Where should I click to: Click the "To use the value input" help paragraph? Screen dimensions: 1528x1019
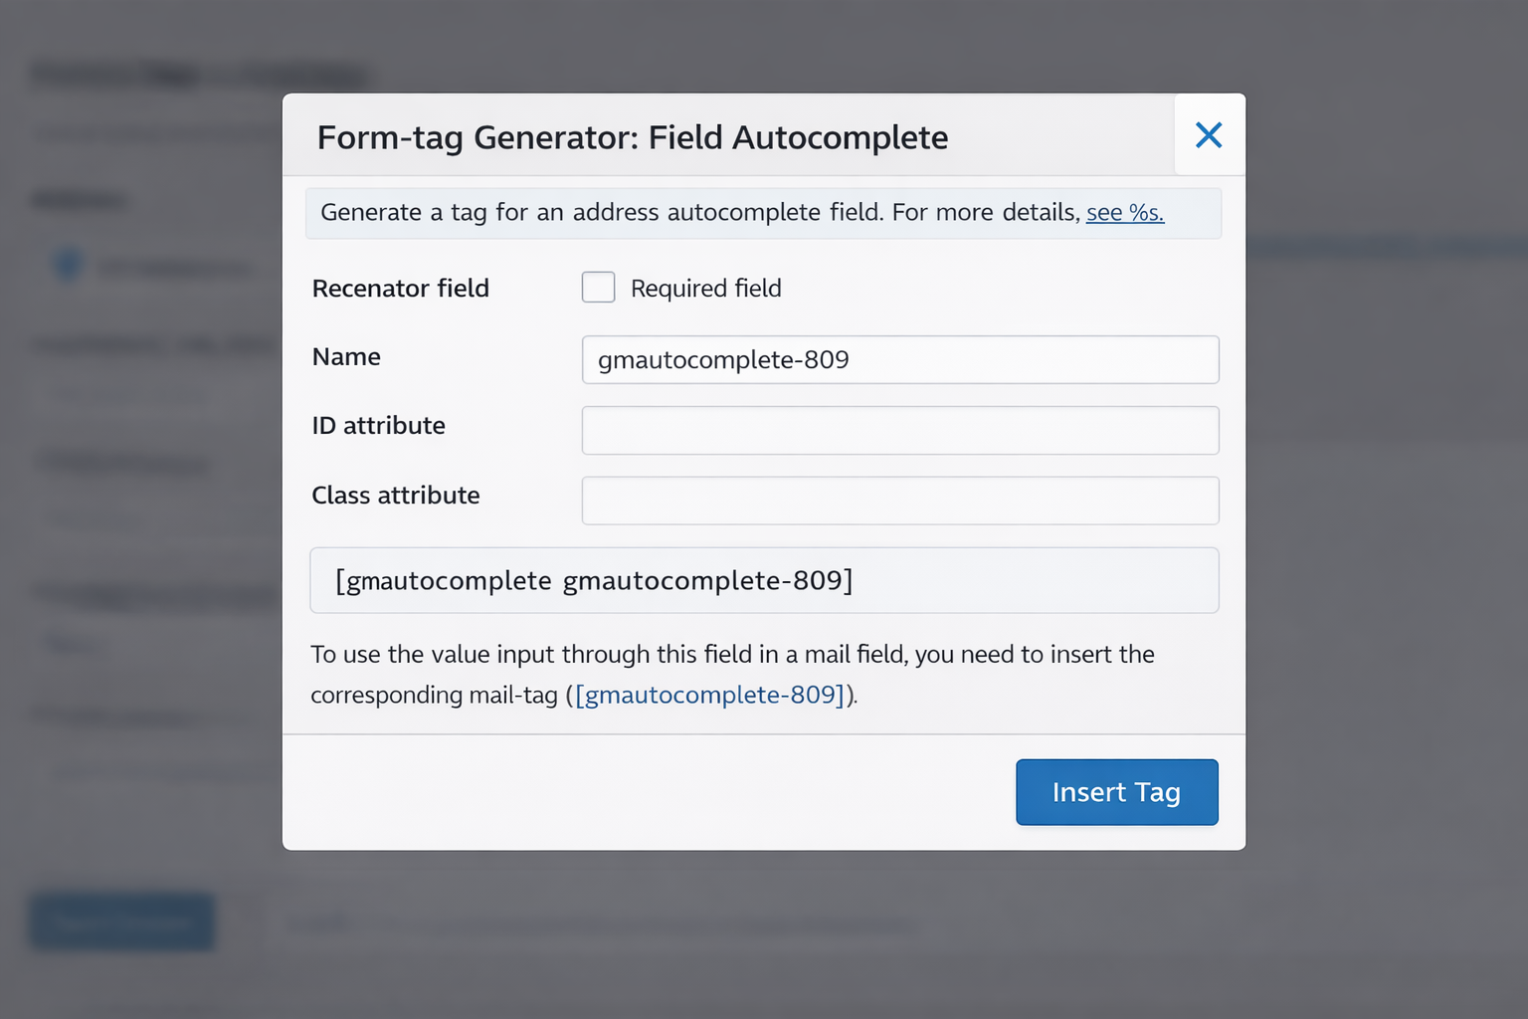731,655
